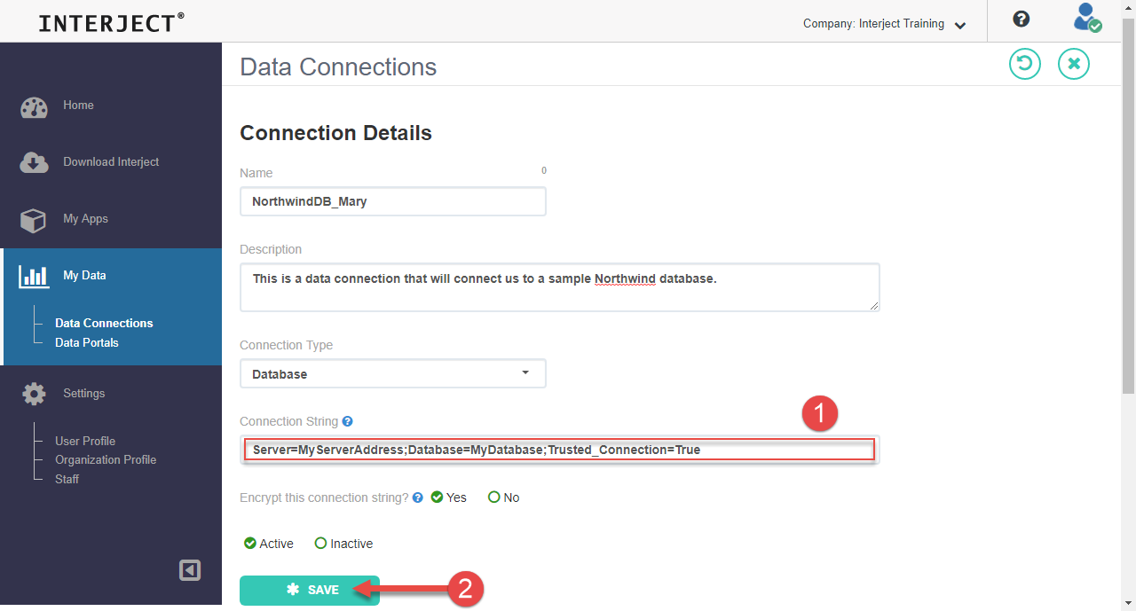Click into the Name field
Screen dimensions: 1136x611
click(x=393, y=201)
